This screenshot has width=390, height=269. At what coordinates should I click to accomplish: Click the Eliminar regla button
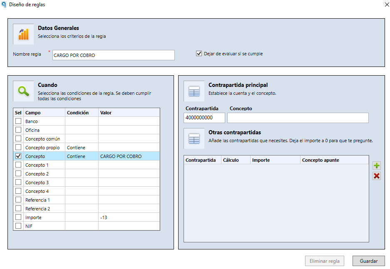pyautogui.click(x=325, y=261)
